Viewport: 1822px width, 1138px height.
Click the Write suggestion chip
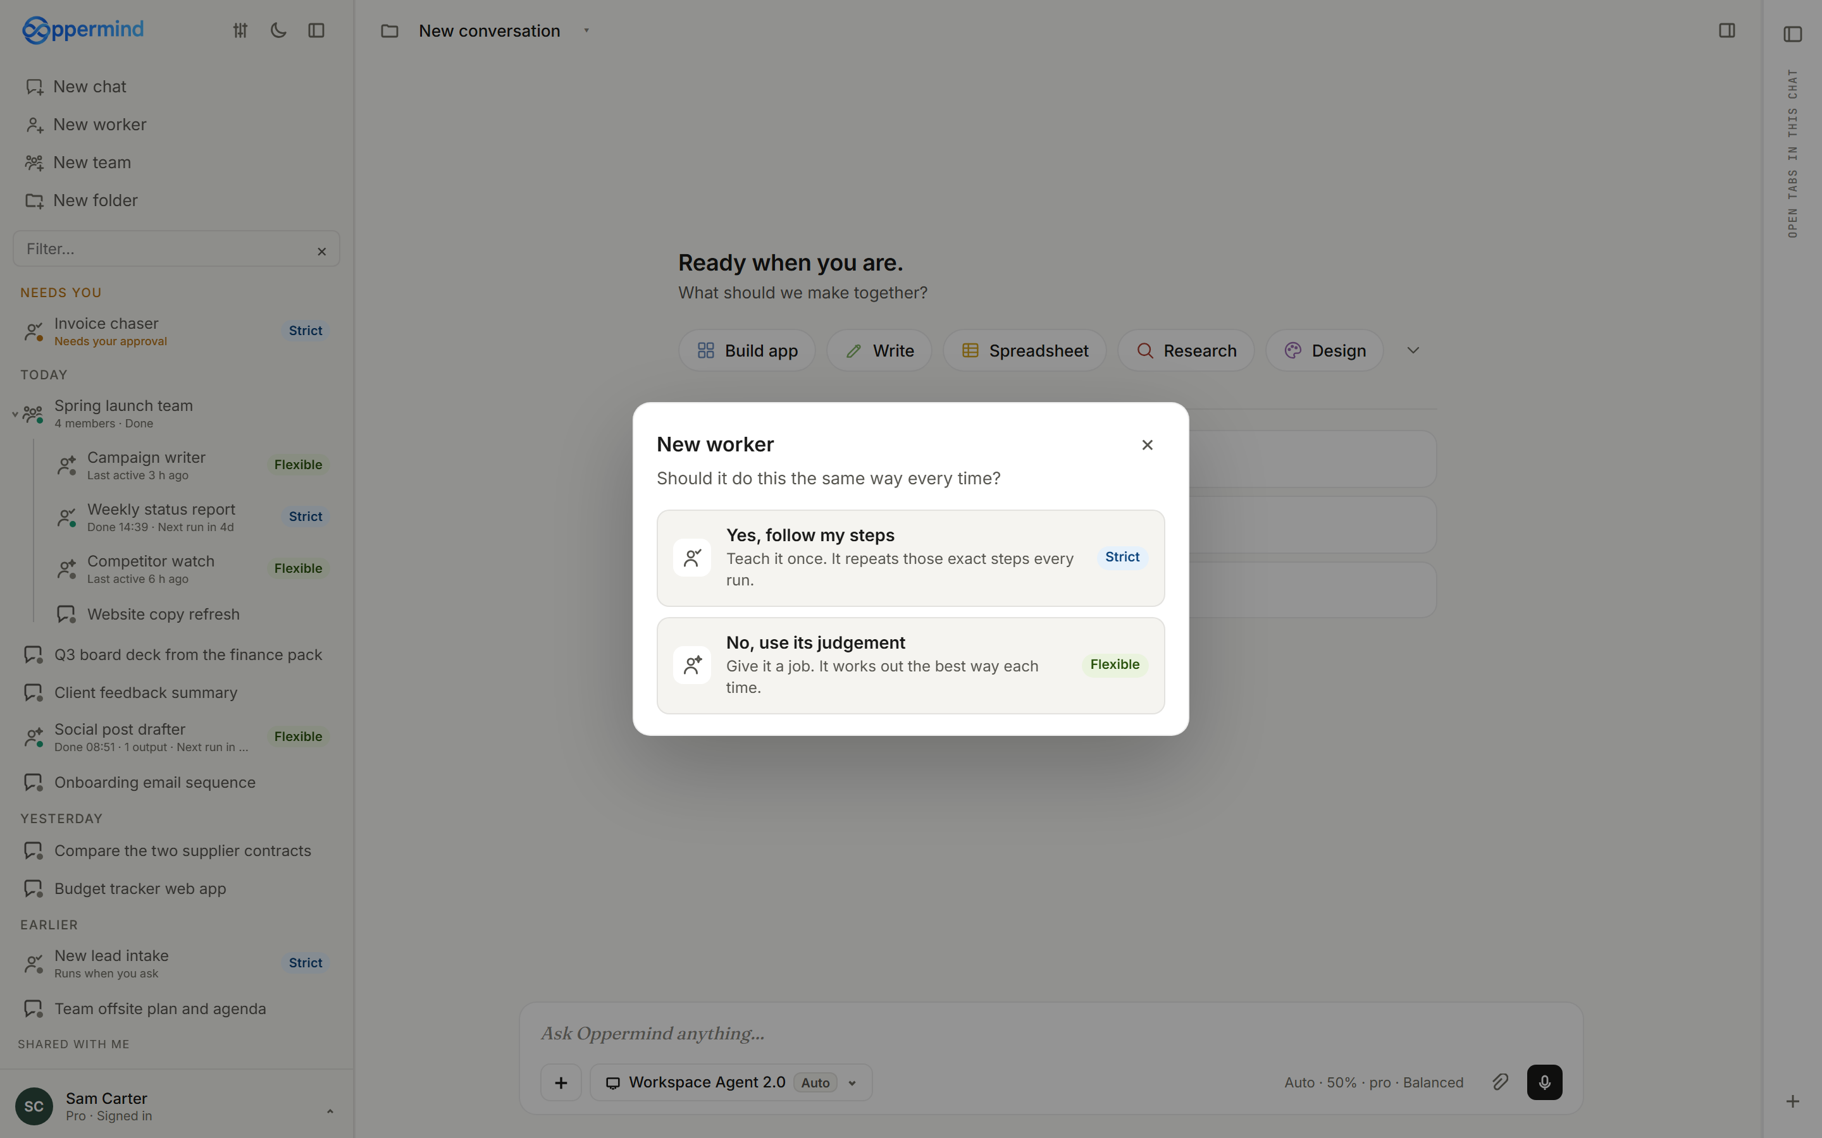[x=879, y=351]
